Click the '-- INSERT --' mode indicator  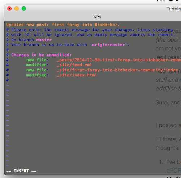coord(21,171)
